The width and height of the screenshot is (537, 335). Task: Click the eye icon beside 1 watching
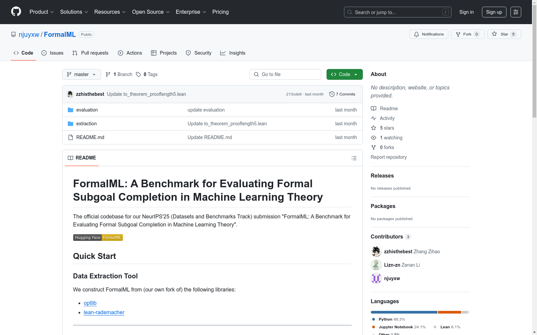tap(374, 138)
